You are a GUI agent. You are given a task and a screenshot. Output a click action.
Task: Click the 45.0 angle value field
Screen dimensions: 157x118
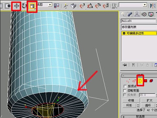click(x=147, y=95)
